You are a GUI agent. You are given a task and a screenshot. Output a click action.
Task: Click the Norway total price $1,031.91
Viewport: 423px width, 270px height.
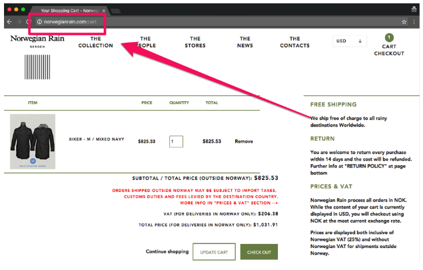click(265, 225)
